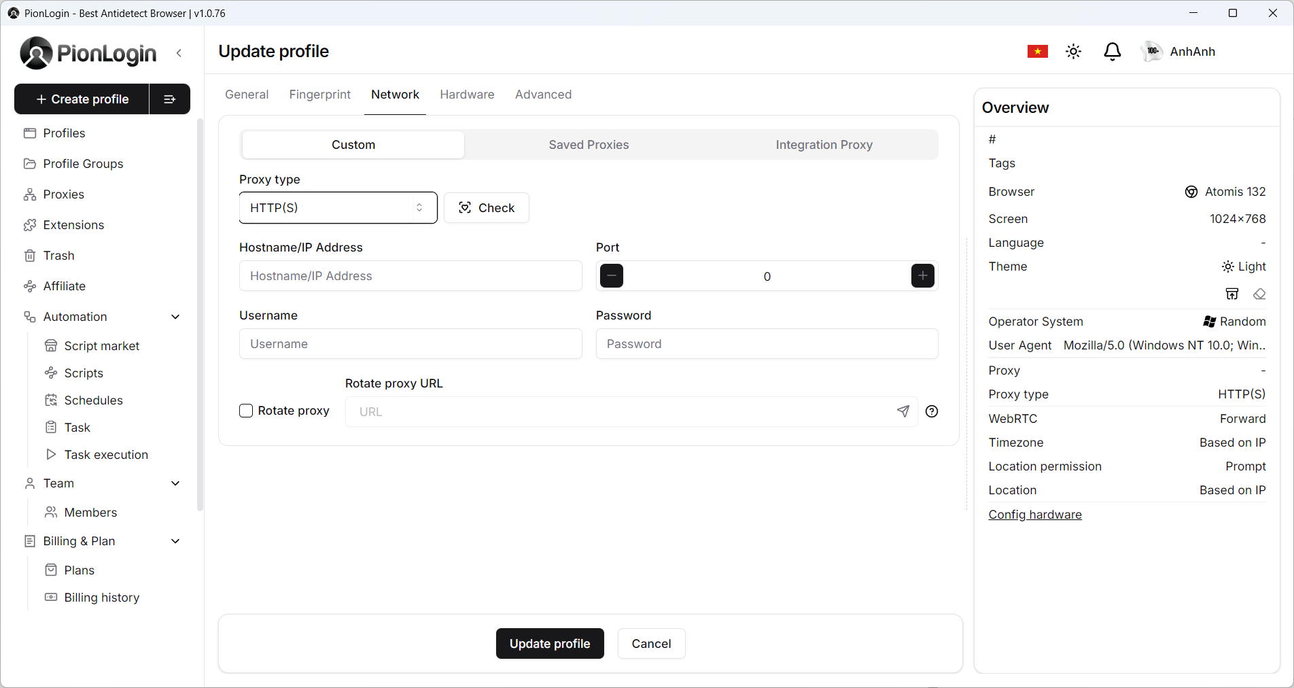Open the Config hardware link
Viewport: 1294px width, 688px height.
pos(1035,515)
